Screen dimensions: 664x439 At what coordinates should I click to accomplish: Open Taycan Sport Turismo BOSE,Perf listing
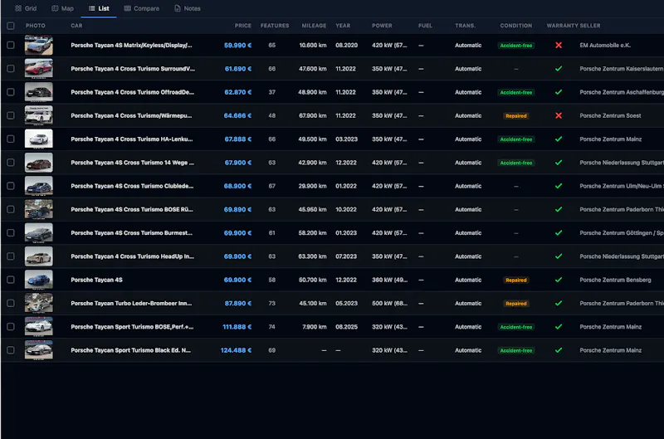coord(132,327)
